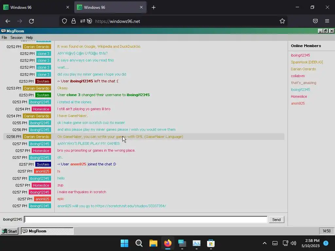Click the Firefox taskbar icon
335x251 pixels.
tap(168, 243)
